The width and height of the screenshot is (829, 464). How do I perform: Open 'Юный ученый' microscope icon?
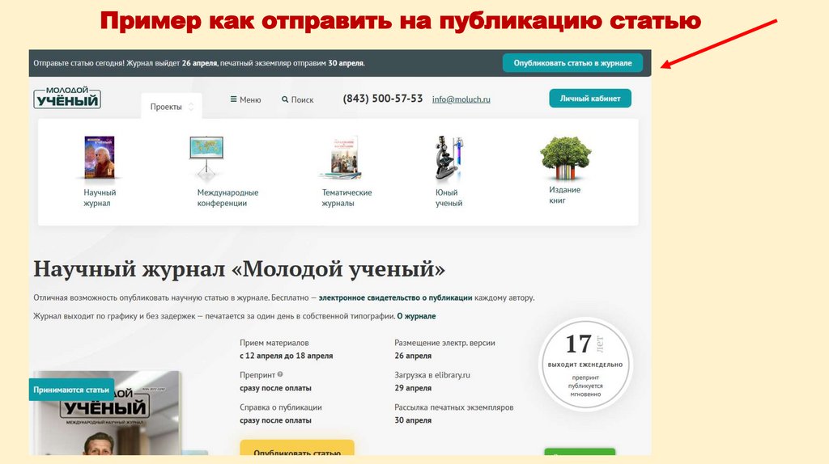[x=449, y=158]
